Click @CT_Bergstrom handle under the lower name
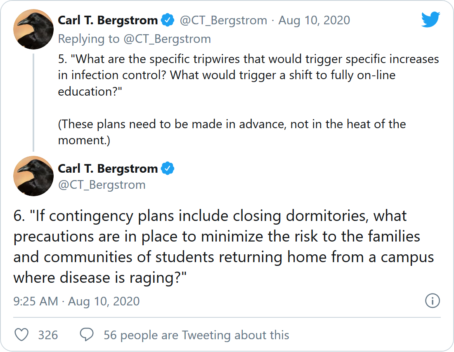The image size is (454, 352). click(x=102, y=185)
